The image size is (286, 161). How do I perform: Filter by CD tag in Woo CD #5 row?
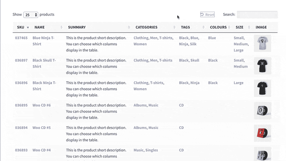[x=181, y=127]
